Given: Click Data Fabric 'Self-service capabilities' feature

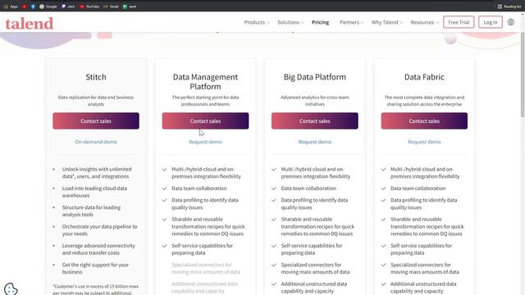Looking at the screenshot, I should tap(421, 249).
